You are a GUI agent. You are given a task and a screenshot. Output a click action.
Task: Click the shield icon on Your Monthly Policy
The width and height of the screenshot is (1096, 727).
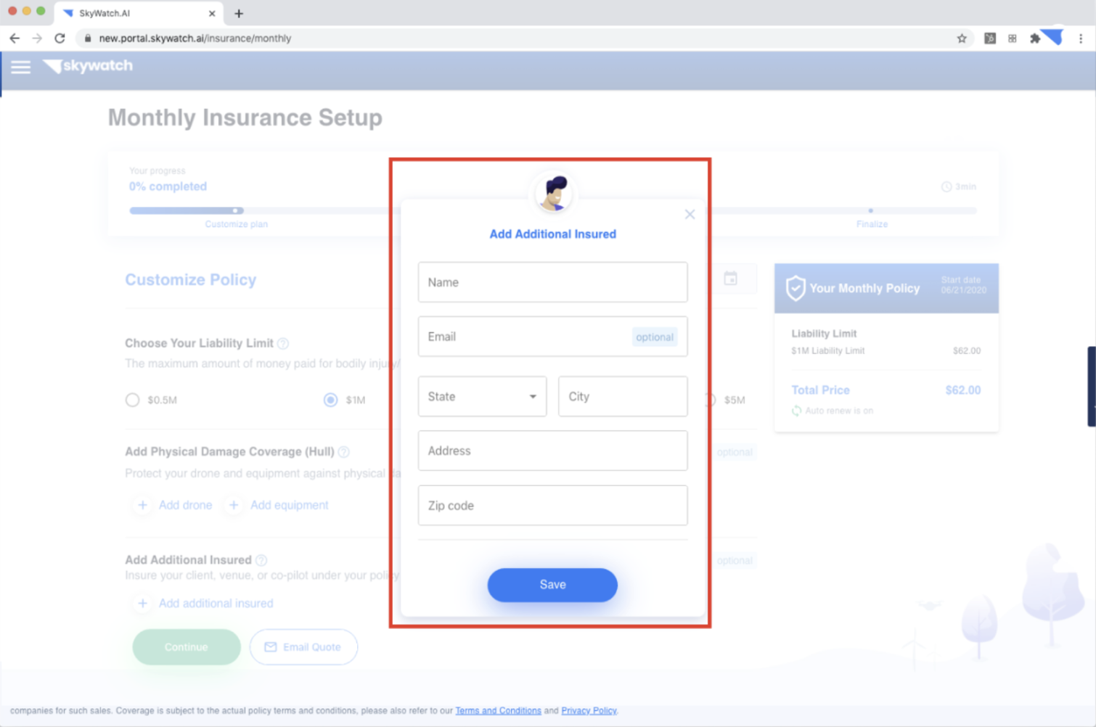pyautogui.click(x=796, y=288)
